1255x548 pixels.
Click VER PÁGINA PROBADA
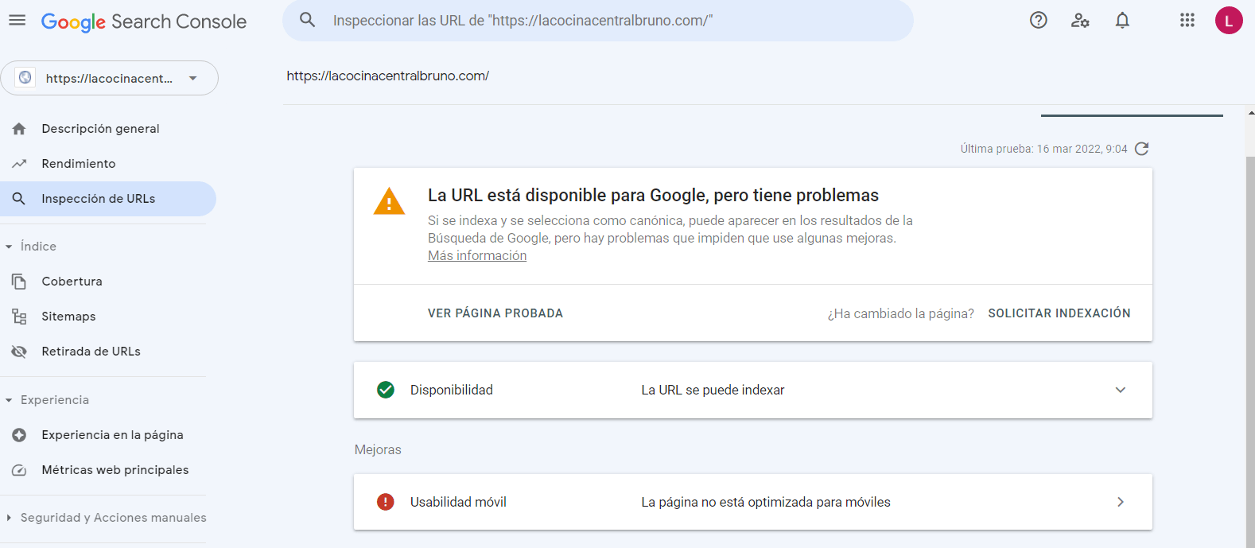pyautogui.click(x=495, y=313)
